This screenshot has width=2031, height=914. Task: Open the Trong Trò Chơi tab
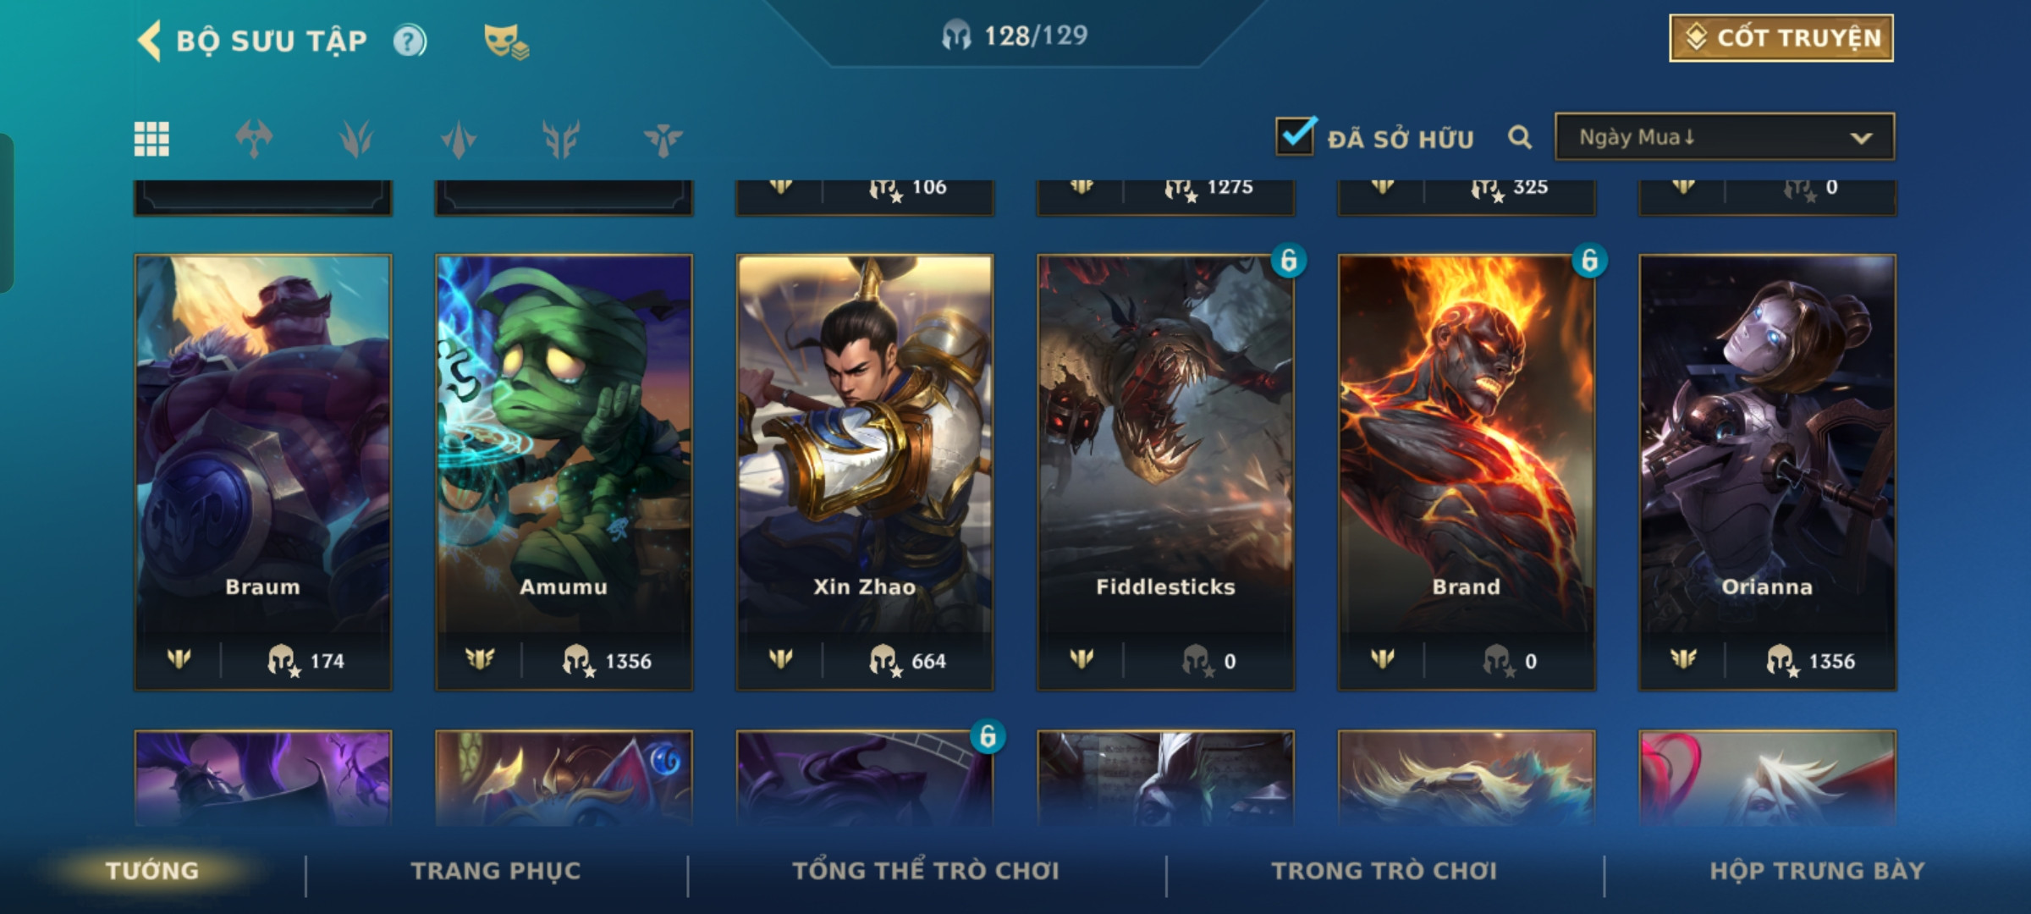click(1384, 871)
